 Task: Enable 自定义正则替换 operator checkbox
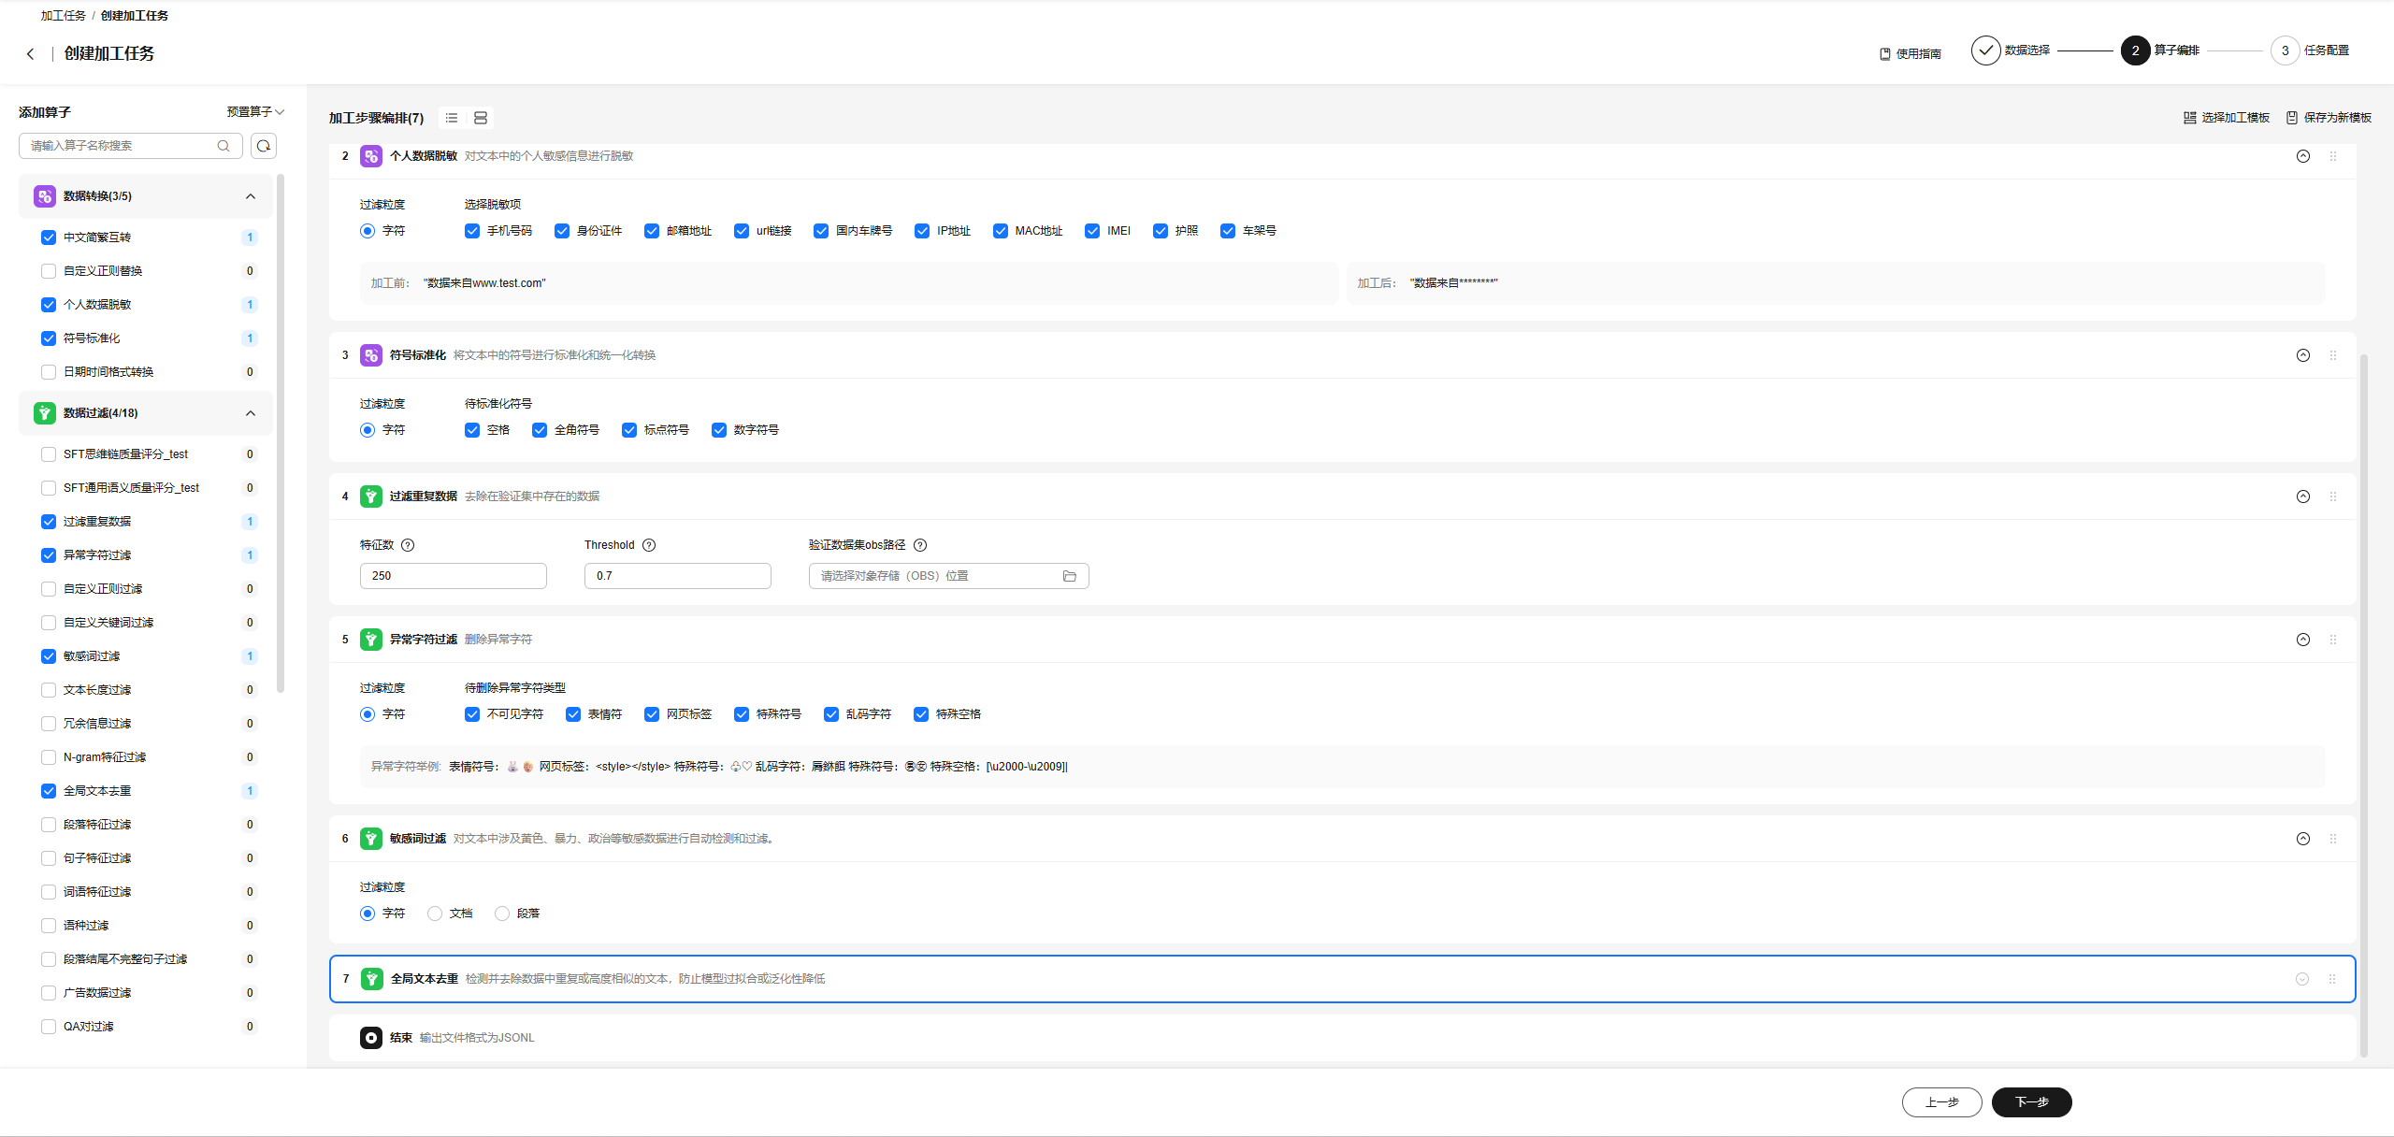pyautogui.click(x=49, y=271)
